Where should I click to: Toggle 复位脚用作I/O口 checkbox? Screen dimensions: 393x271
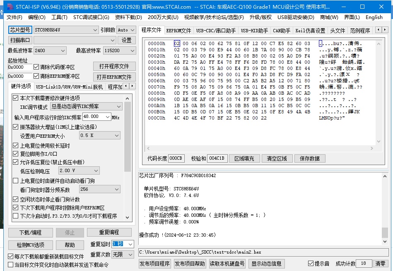(x=16, y=154)
